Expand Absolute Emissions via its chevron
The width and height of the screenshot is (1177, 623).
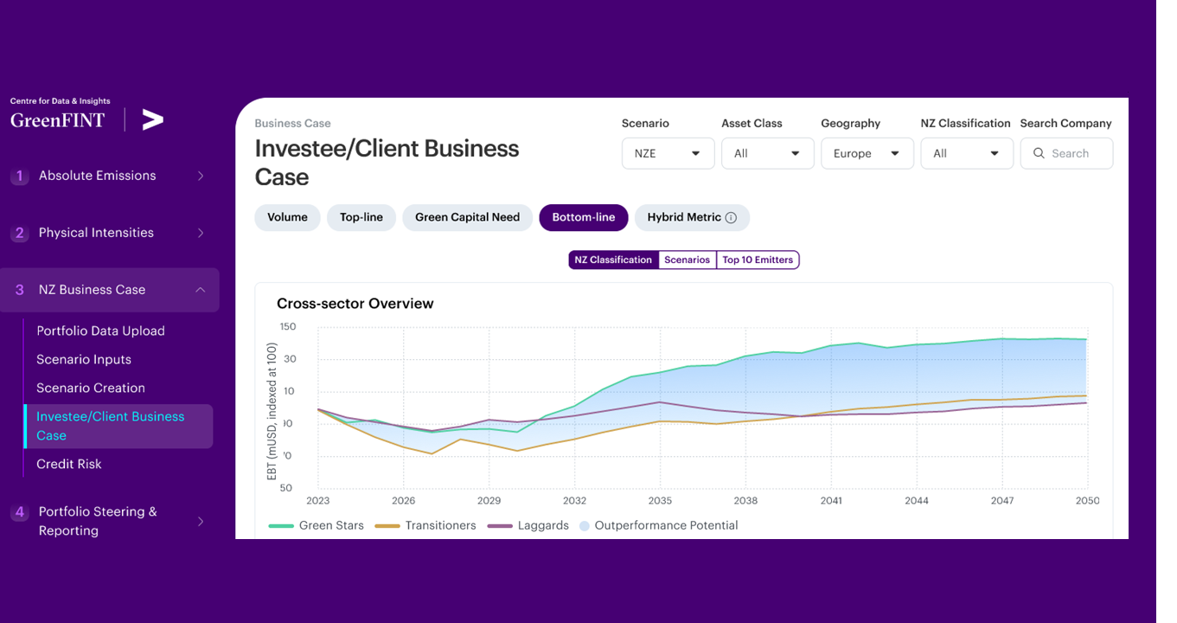pyautogui.click(x=200, y=177)
